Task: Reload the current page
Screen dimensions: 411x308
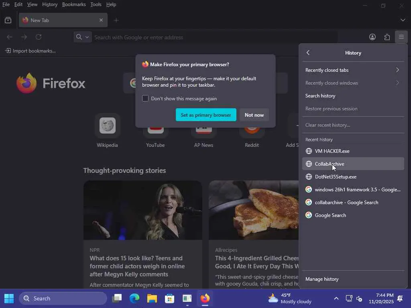Action: click(39, 37)
